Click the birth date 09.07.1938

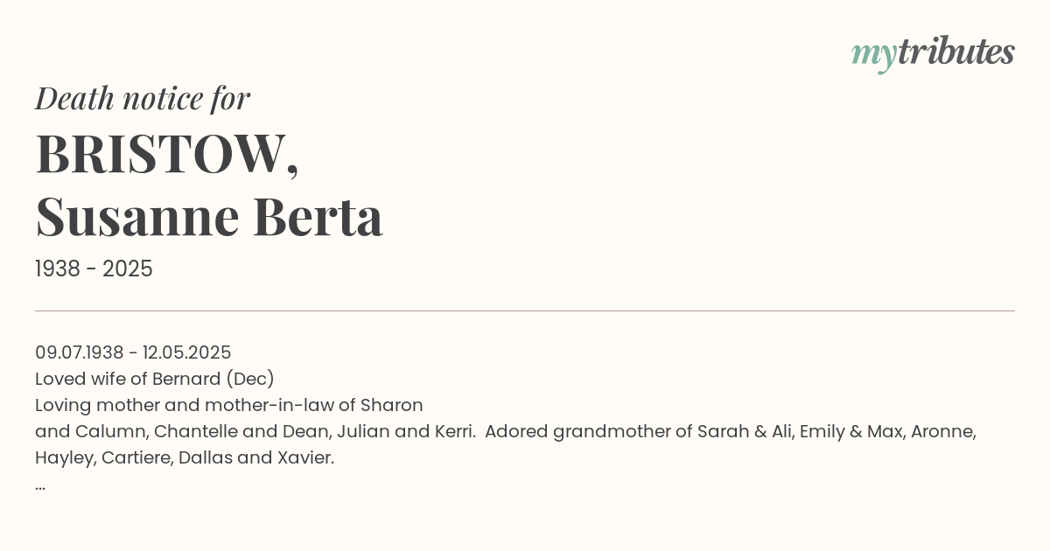pyautogui.click(x=79, y=352)
